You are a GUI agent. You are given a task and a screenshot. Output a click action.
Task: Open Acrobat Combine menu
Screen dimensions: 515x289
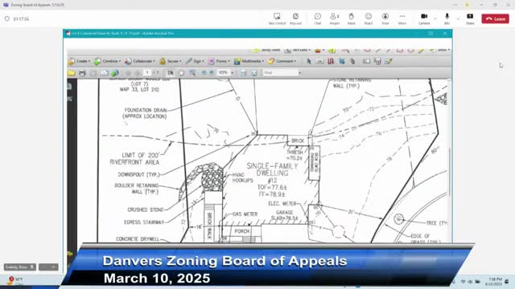107,61
